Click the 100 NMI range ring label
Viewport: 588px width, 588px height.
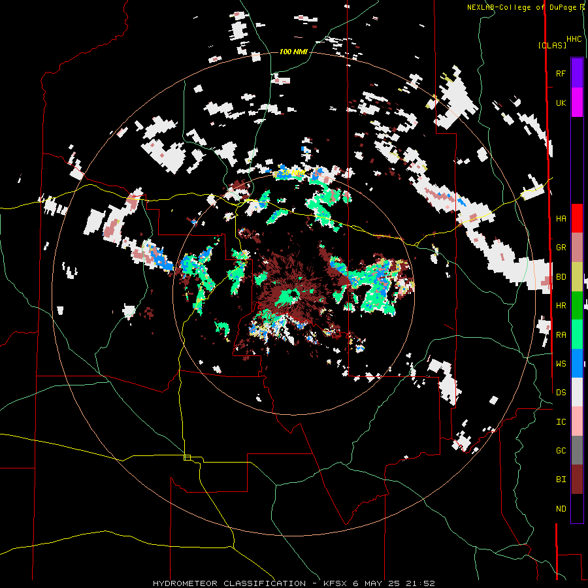pyautogui.click(x=293, y=52)
